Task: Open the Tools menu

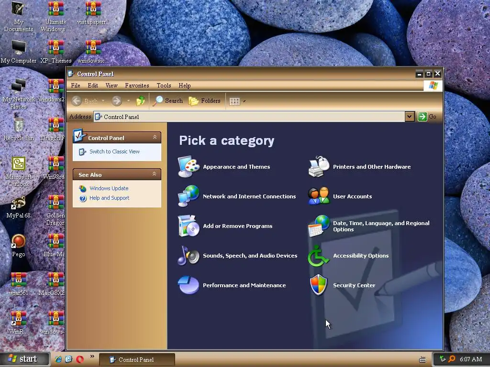Action: click(x=164, y=85)
